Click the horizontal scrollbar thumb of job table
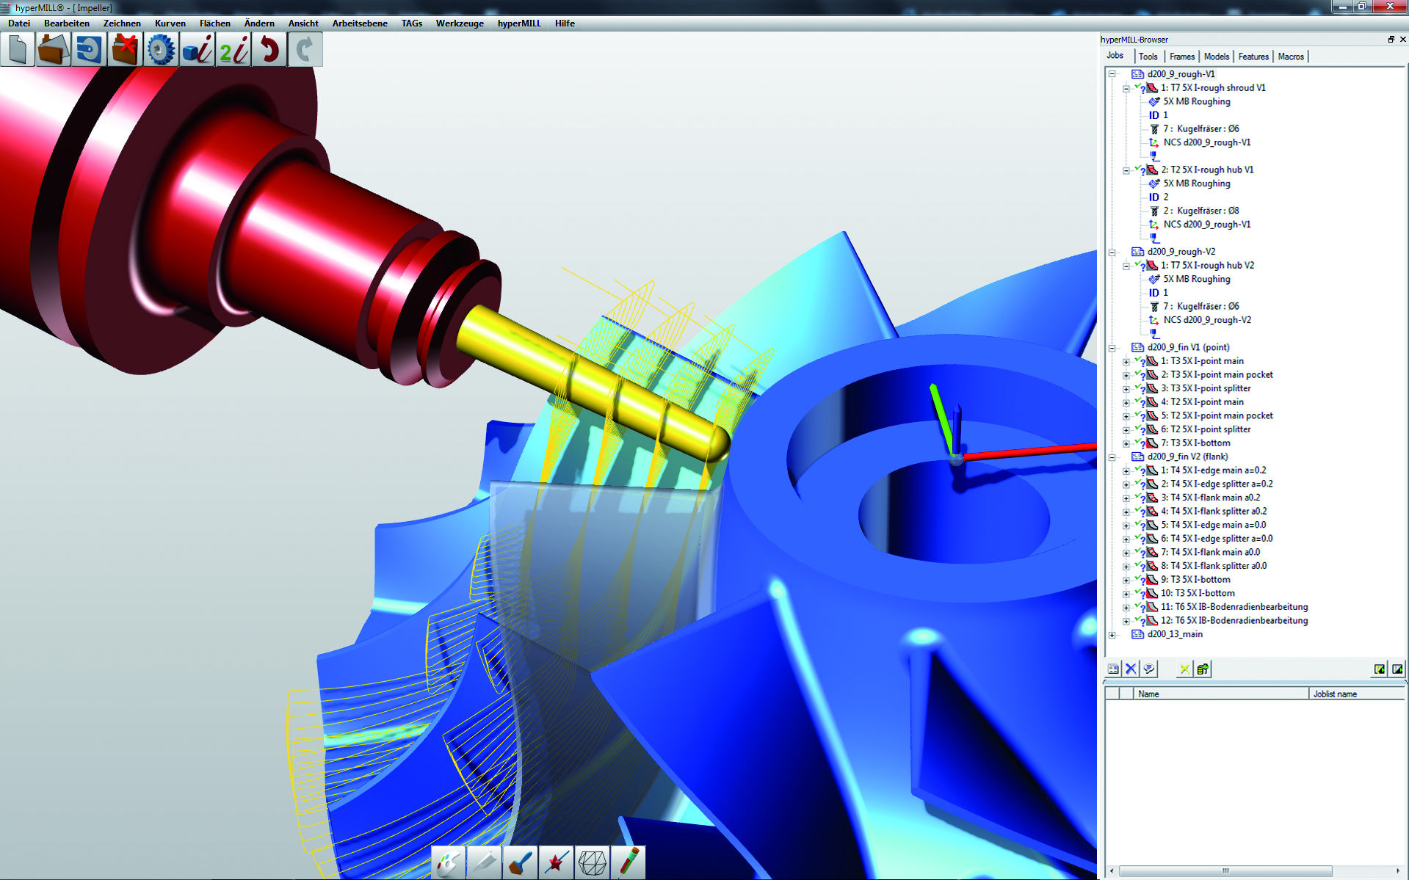 1225,871
